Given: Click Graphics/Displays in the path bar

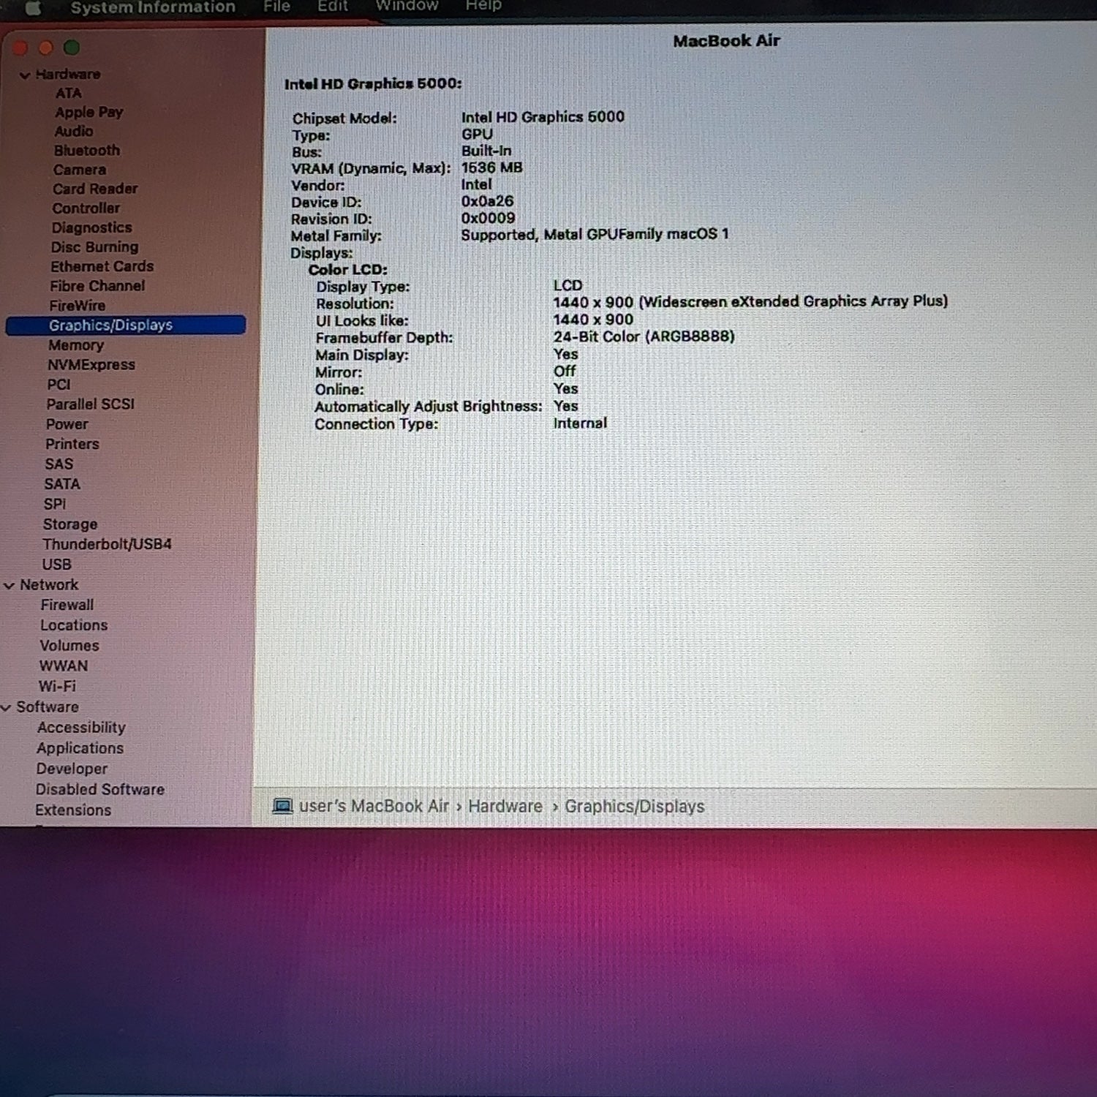Looking at the screenshot, I should pyautogui.click(x=634, y=806).
